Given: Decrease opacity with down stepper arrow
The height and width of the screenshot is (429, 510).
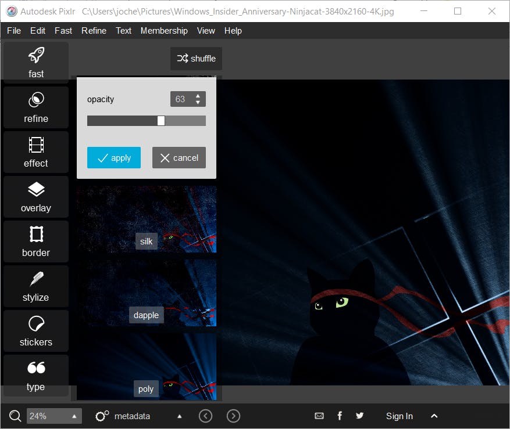Looking at the screenshot, I should [198, 102].
